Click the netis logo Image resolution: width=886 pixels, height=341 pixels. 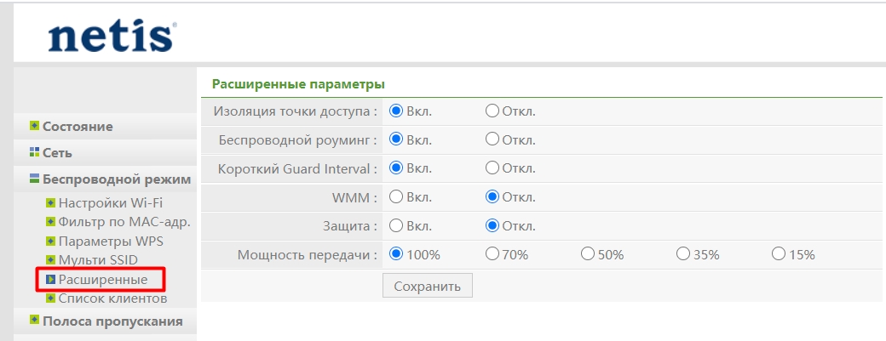pos(112,37)
